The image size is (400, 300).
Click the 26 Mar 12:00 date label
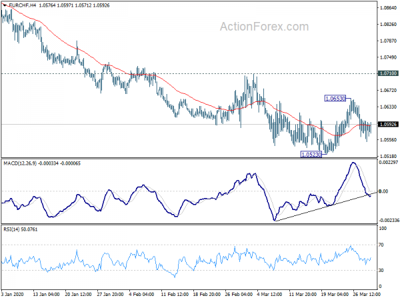[367, 294]
